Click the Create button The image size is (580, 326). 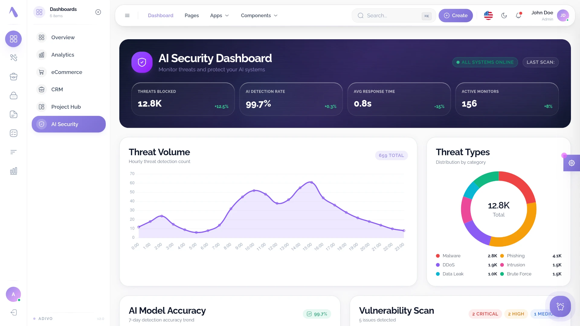[456, 15]
